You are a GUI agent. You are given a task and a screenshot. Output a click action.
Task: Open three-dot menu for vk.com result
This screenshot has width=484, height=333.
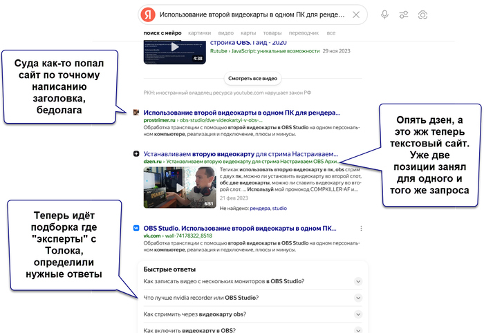[361, 228]
